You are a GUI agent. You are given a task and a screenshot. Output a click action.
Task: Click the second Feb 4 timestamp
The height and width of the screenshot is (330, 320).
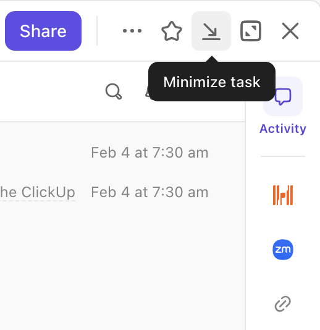pos(149,192)
